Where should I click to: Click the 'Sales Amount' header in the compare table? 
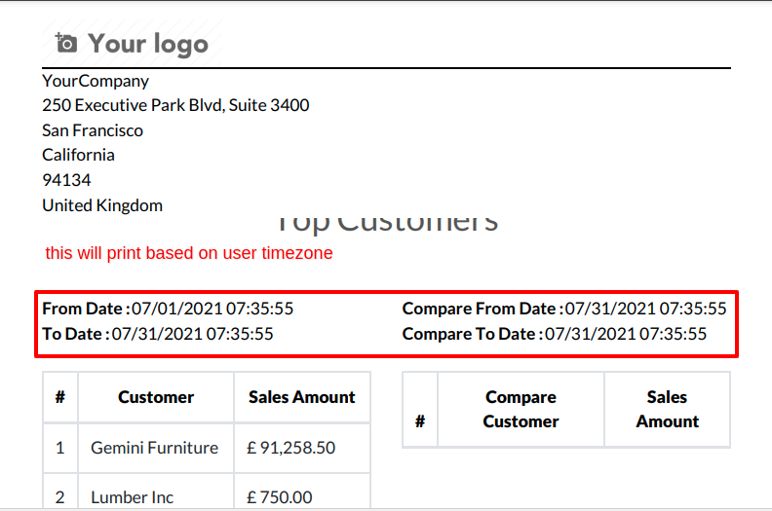[667, 409]
